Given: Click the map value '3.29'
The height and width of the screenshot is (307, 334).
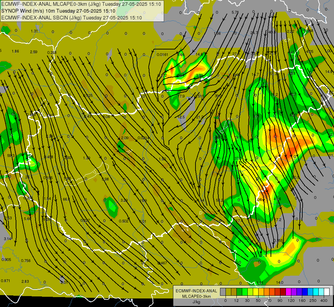Looking at the screenshot, I should [x=124, y=200].
